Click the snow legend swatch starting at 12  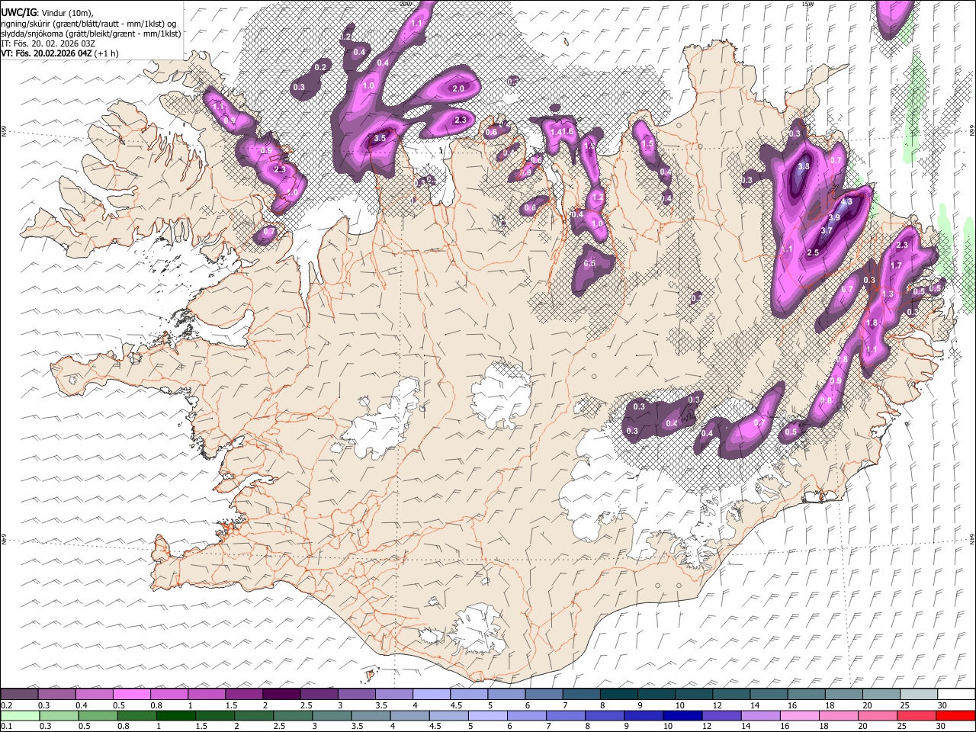tap(730, 695)
